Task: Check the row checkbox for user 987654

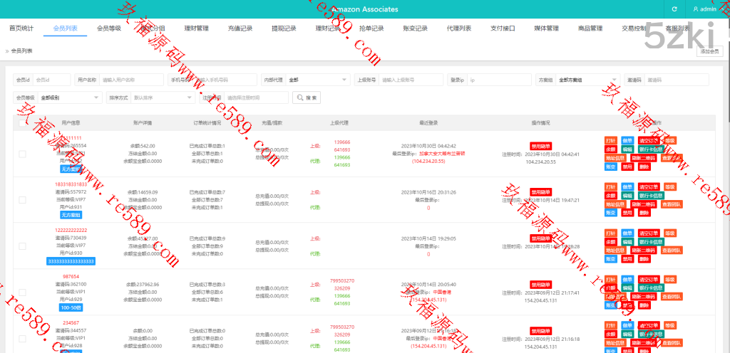Action: pyautogui.click(x=23, y=292)
